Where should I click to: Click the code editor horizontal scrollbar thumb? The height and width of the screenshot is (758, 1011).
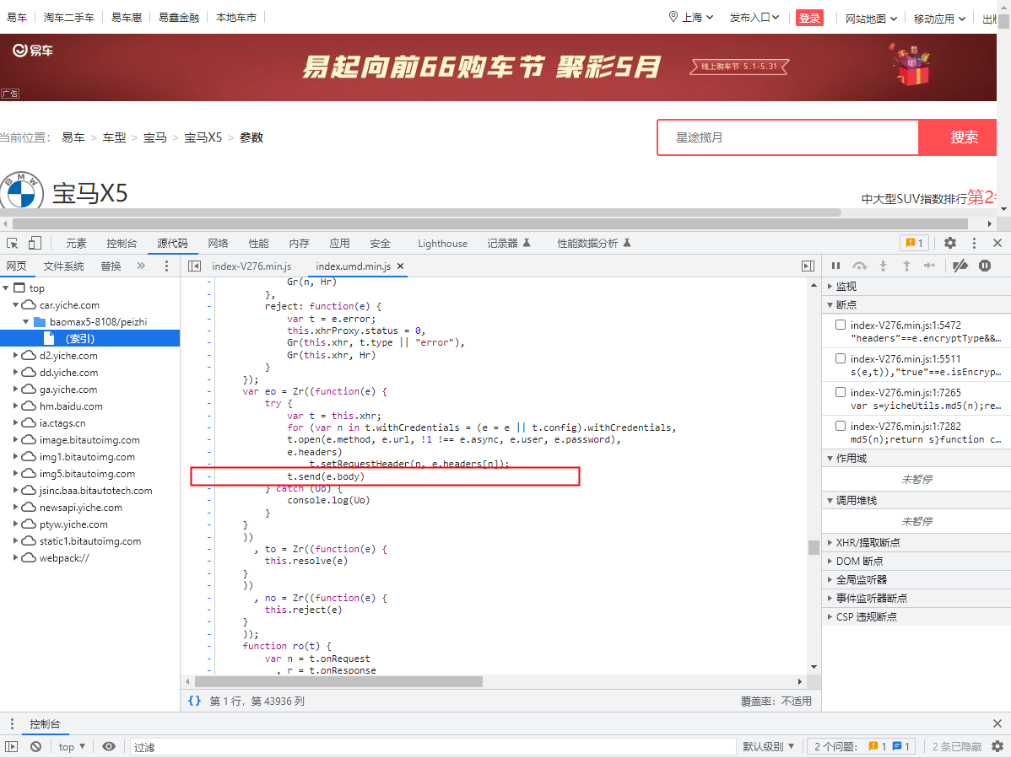tap(338, 681)
